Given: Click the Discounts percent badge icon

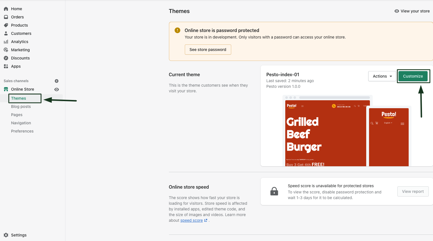Looking at the screenshot, I should point(6,58).
